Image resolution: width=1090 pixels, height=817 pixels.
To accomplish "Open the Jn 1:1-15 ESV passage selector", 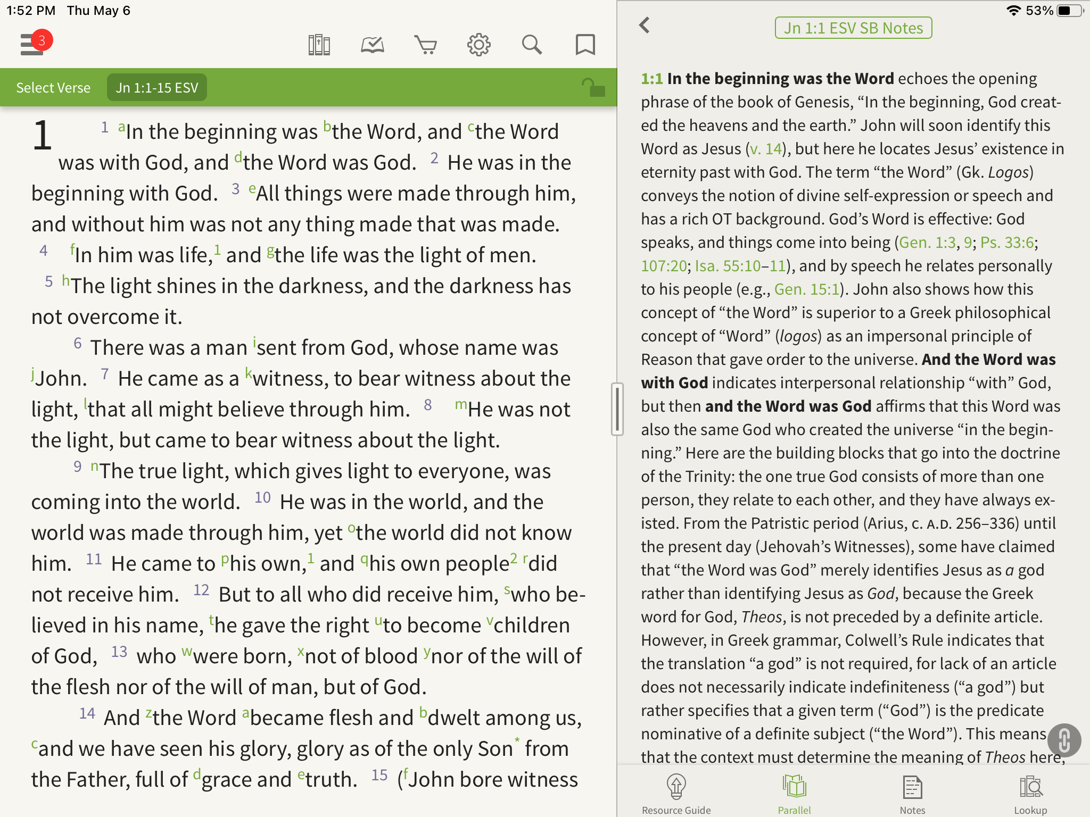I will [x=157, y=88].
